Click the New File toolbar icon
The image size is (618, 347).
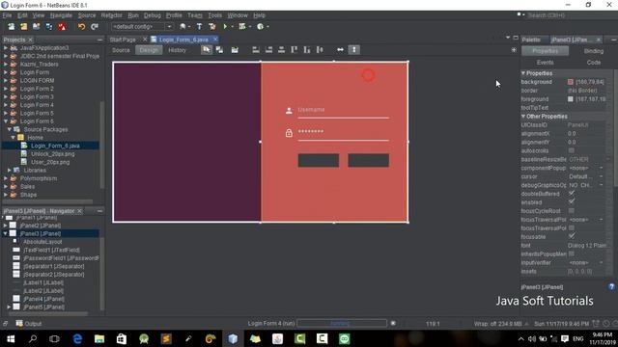click(x=11, y=26)
